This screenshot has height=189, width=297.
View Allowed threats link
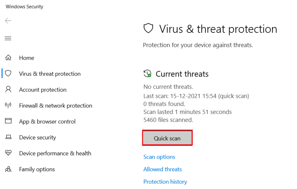(163, 169)
